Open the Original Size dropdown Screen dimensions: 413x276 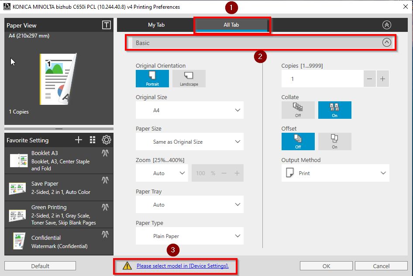click(x=189, y=110)
